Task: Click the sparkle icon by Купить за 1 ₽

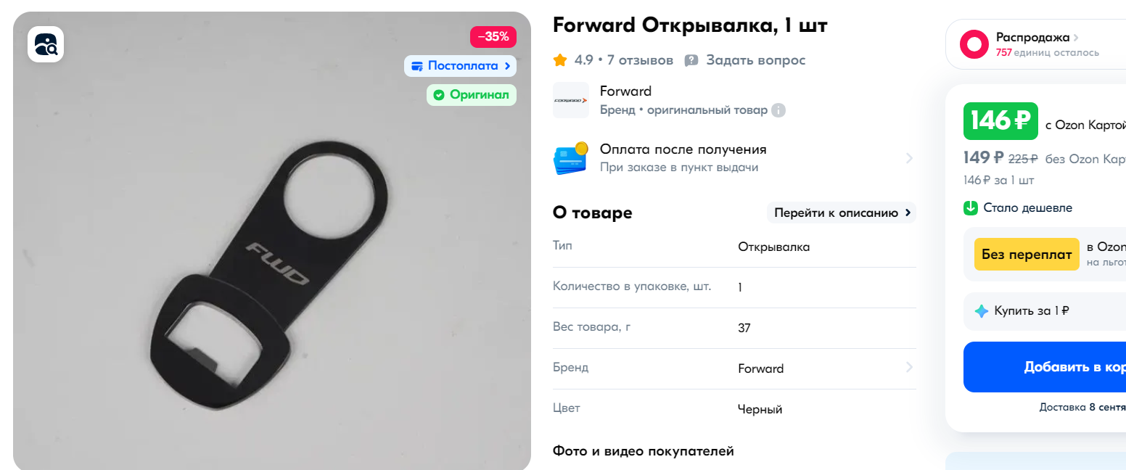Action: tap(981, 311)
